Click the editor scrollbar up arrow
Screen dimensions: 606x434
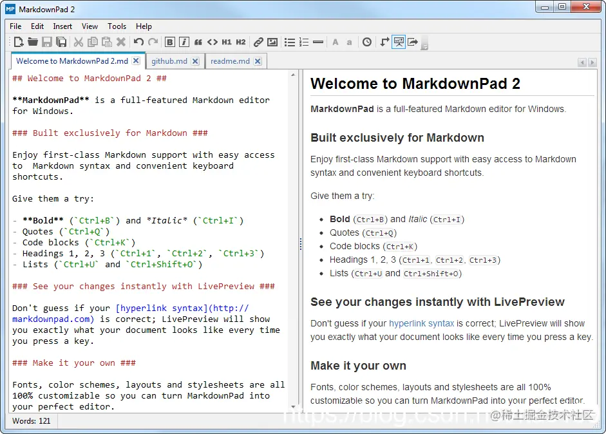click(x=293, y=75)
